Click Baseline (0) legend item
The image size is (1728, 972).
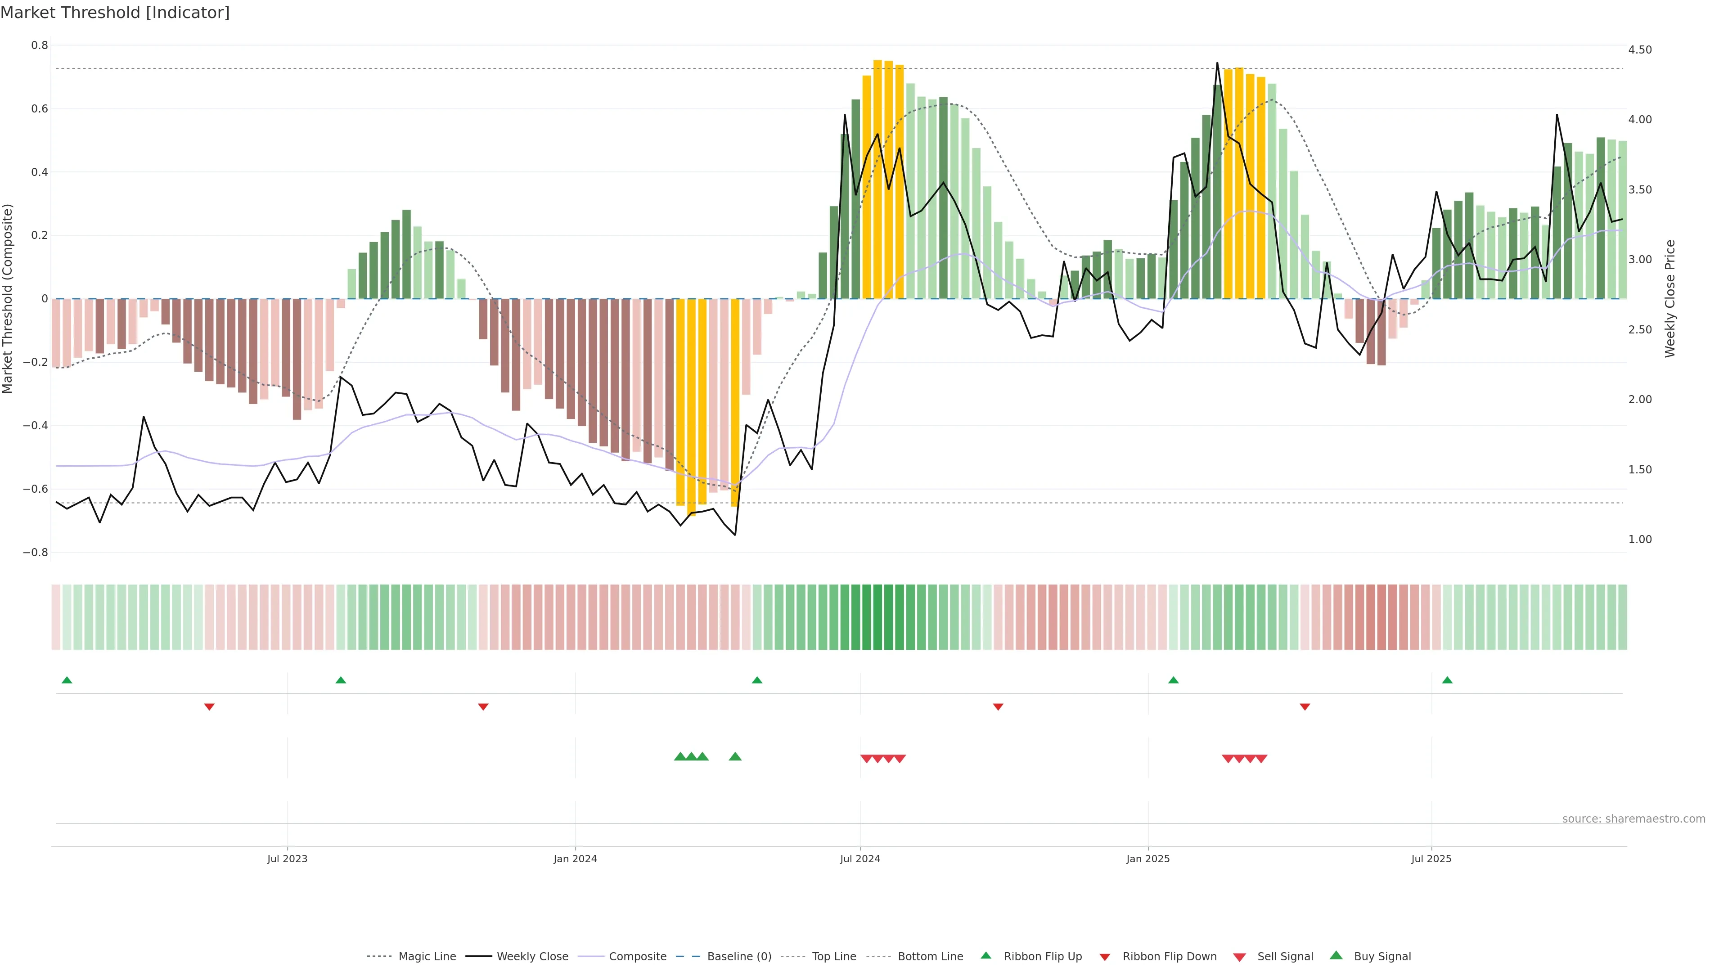(x=738, y=957)
